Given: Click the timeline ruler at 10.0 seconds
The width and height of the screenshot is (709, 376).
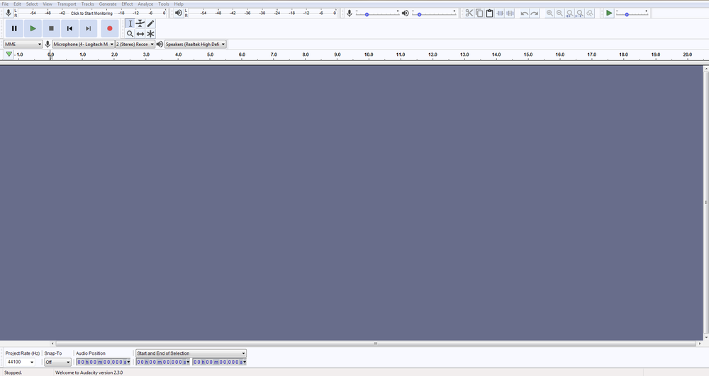Looking at the screenshot, I should click(368, 55).
